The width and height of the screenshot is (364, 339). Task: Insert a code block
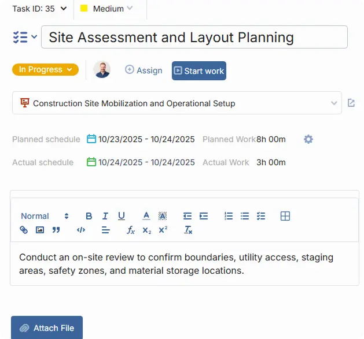coord(81,230)
